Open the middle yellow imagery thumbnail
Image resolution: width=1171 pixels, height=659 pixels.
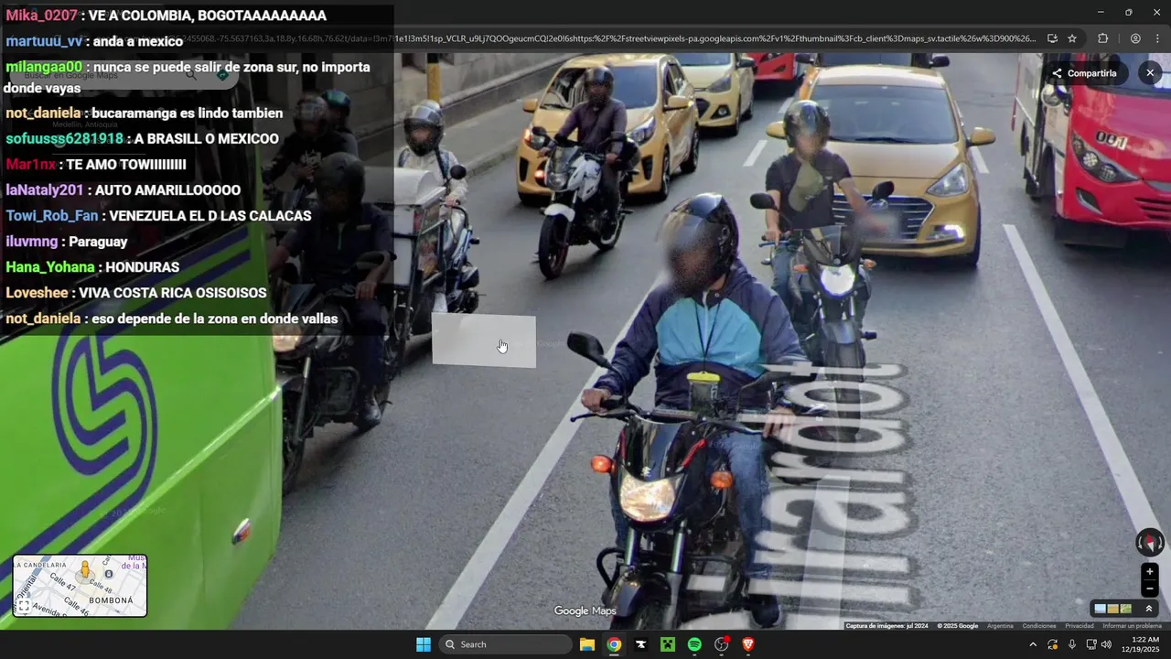coord(1112,609)
